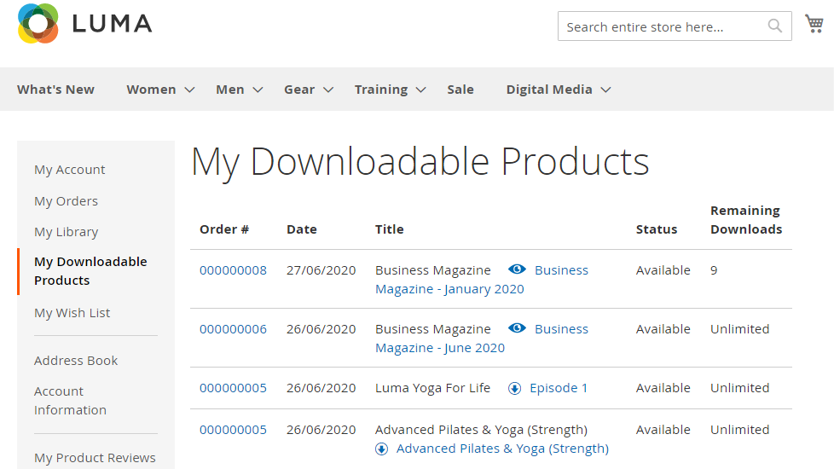
Task: Download the Episode 1 link
Action: point(559,388)
